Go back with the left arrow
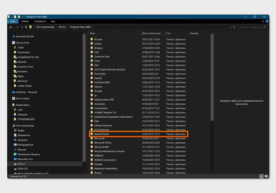The image size is (276, 193). (x=11, y=27)
